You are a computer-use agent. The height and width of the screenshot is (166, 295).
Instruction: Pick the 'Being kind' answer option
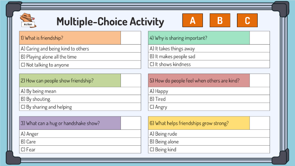pyautogui.click(x=209, y=149)
